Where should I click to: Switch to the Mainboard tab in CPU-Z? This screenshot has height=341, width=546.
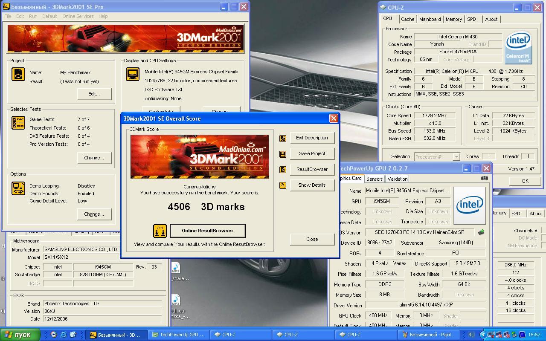point(430,19)
